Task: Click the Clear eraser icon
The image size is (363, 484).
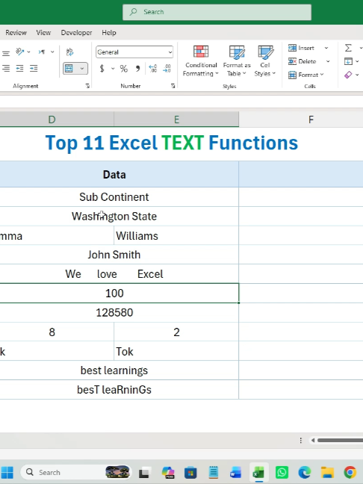Action: coord(348,75)
